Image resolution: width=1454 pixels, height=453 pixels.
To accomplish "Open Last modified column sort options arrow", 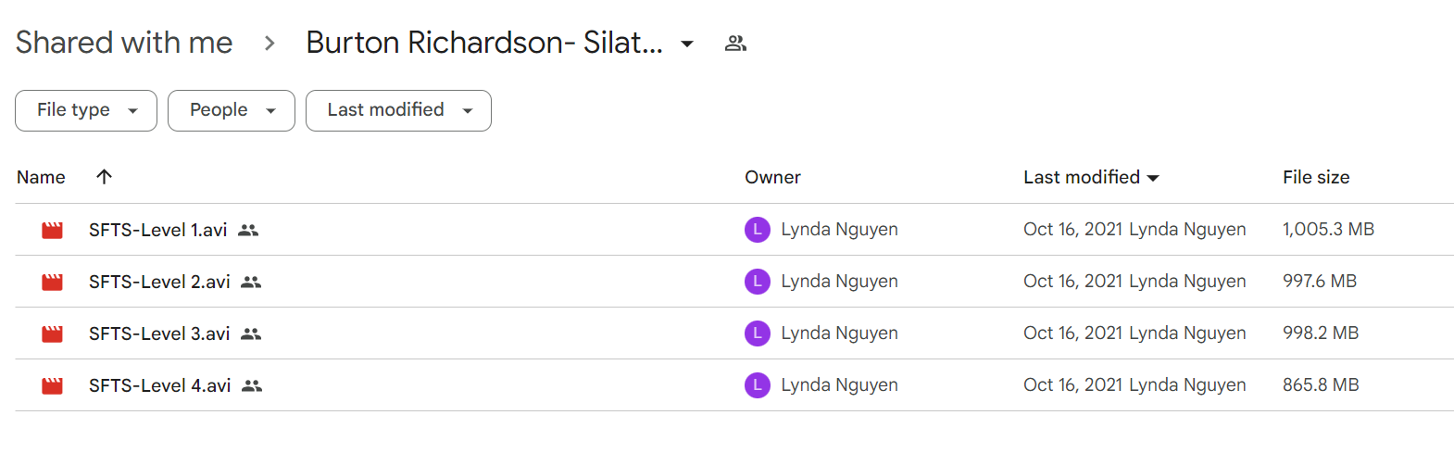I will [1153, 178].
